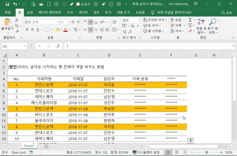Image resolution: width=237 pixels, height=156 pixels.
Task: Toggle middle vertical alignment
Action: [x=91, y=22]
